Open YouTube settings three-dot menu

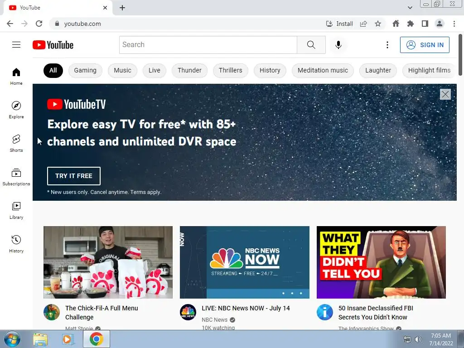[387, 45]
